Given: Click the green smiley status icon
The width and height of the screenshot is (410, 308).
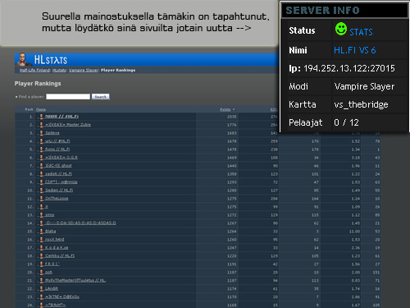Looking at the screenshot, I should click(x=341, y=29).
